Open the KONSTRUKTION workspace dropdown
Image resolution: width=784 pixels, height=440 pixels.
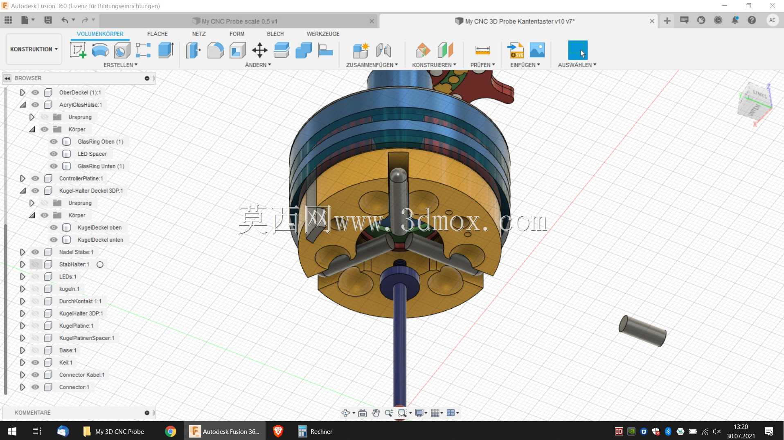point(34,49)
